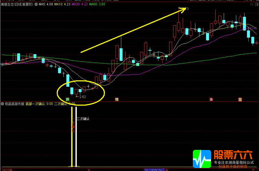Select the 美丽生态(日线,前复权) chart title
Viewport: 259px width, 171px height.
[x=17, y=4]
